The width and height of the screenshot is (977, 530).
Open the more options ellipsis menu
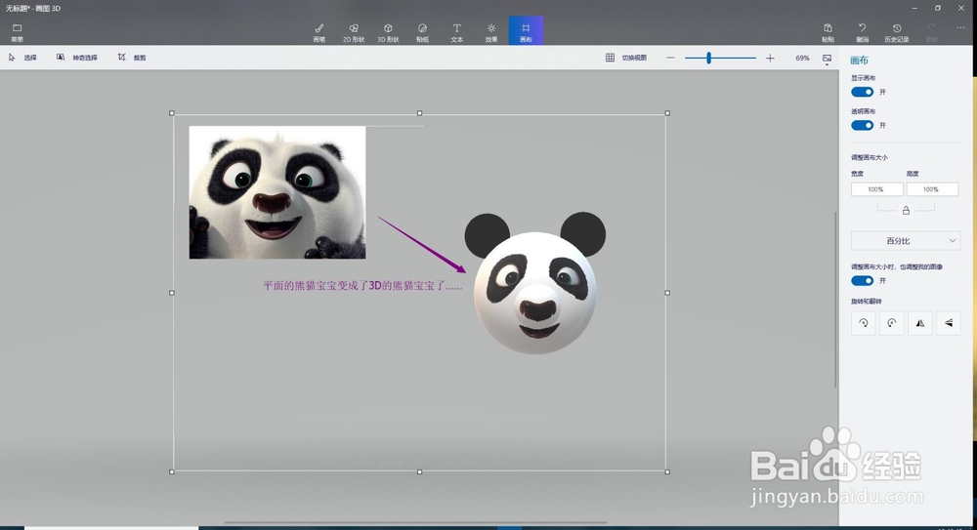960,28
